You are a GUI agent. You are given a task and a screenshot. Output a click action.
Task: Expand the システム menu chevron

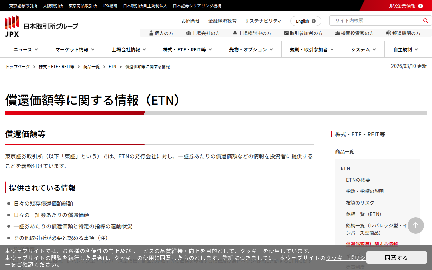(374, 49)
